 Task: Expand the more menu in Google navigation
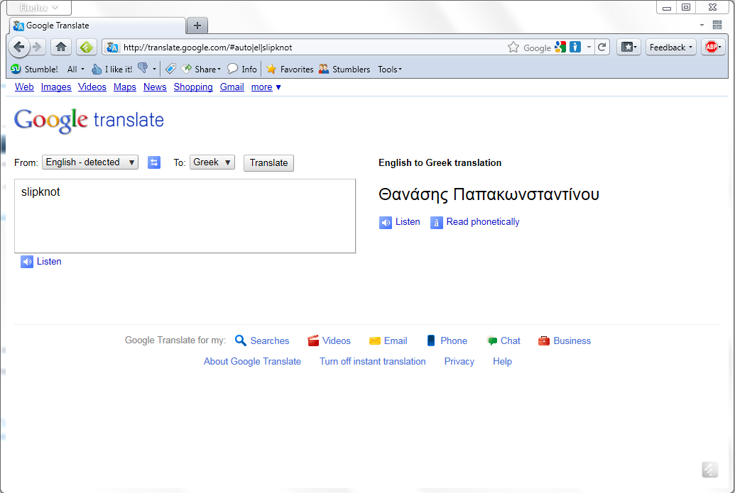tap(266, 87)
